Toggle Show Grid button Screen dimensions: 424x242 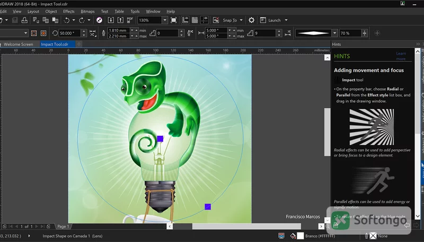pos(195,20)
